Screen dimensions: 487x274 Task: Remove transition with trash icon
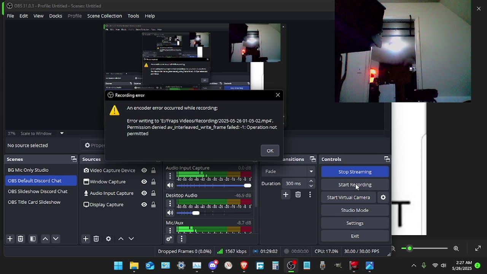click(298, 194)
